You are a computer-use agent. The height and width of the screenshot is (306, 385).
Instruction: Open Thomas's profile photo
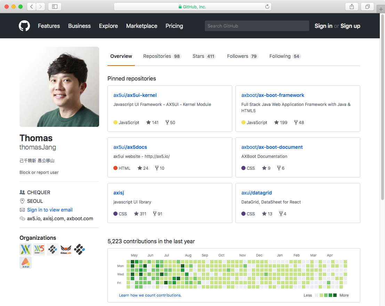pos(59,87)
